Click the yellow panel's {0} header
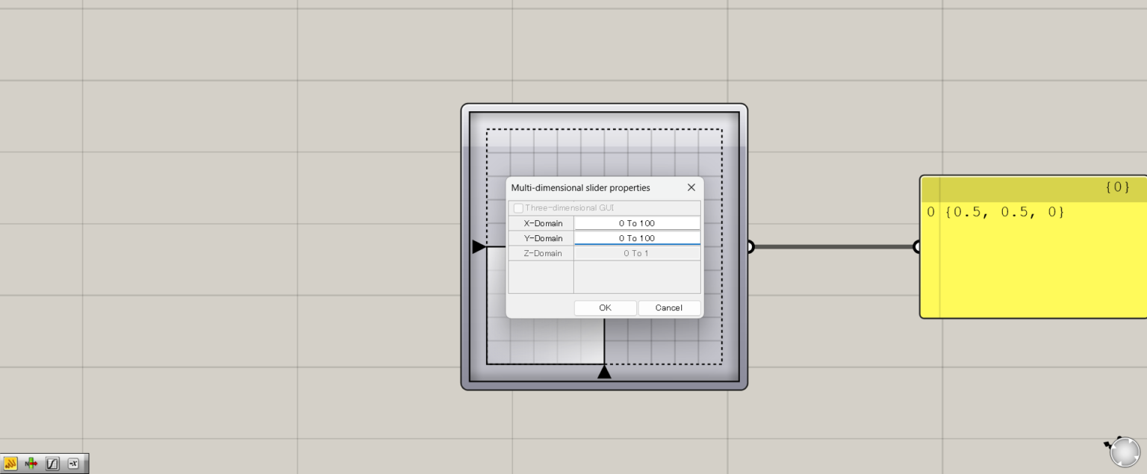1147x474 pixels. (x=1116, y=187)
